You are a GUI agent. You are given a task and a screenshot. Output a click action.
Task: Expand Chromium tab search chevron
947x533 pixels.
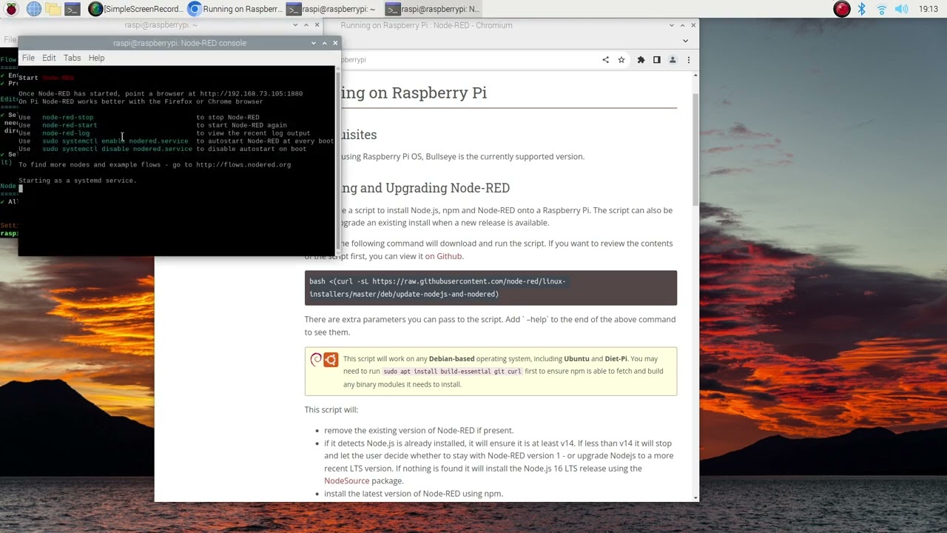click(685, 41)
